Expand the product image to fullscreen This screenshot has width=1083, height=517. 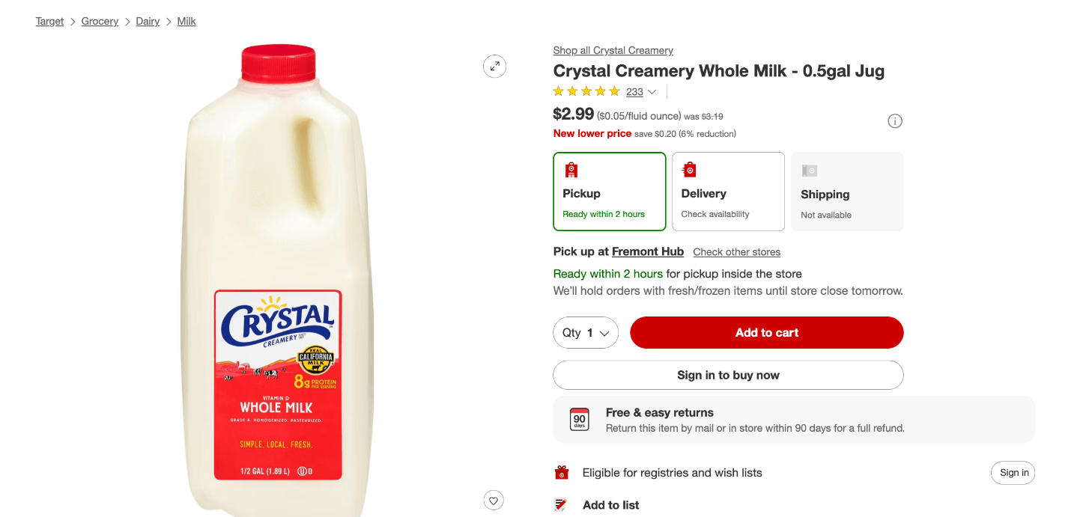(494, 67)
